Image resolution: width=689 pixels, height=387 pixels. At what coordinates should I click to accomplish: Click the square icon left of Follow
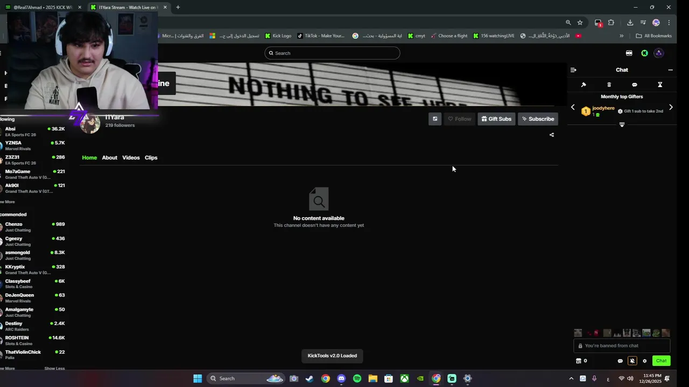pos(435,119)
